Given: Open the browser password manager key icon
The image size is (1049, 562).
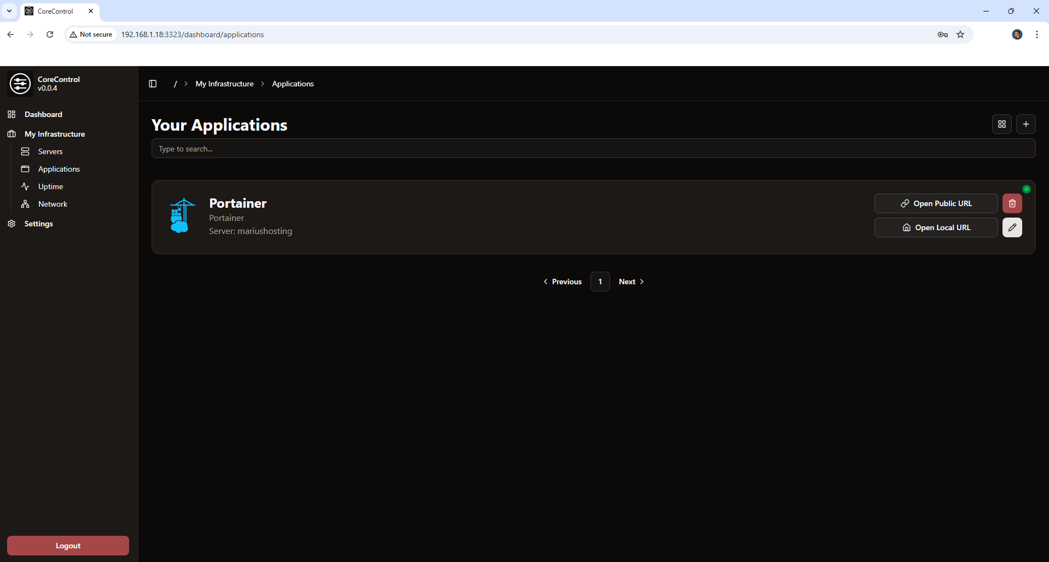Looking at the screenshot, I should pyautogui.click(x=942, y=34).
